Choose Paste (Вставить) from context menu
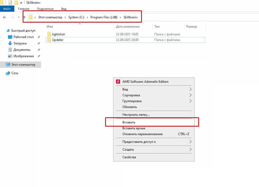259x187 pixels. point(129,122)
